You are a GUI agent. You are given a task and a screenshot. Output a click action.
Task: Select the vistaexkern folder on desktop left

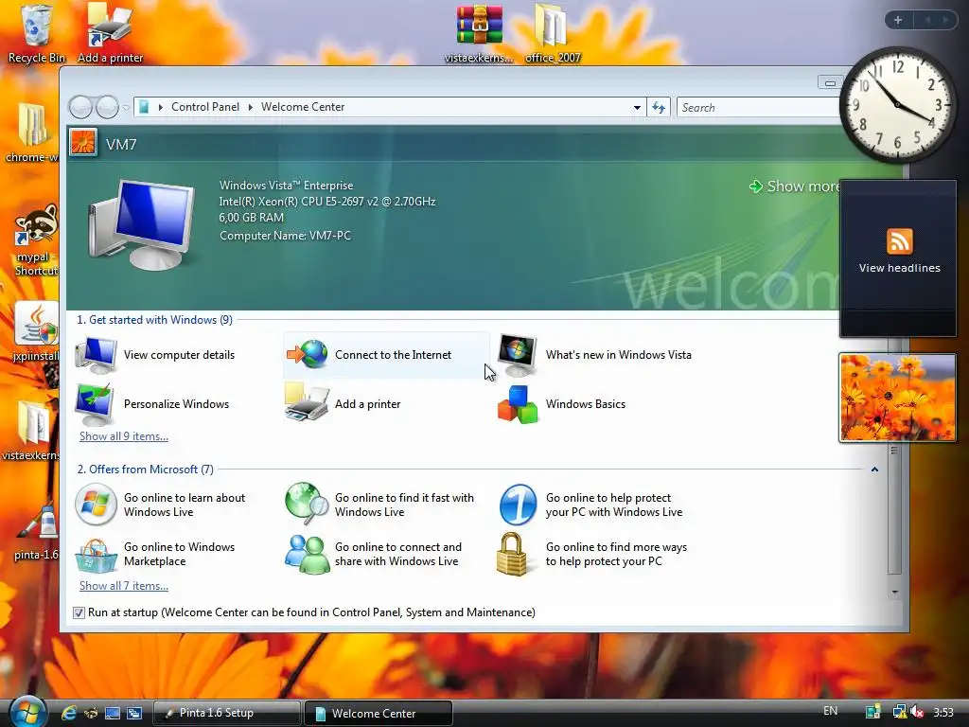pos(32,432)
